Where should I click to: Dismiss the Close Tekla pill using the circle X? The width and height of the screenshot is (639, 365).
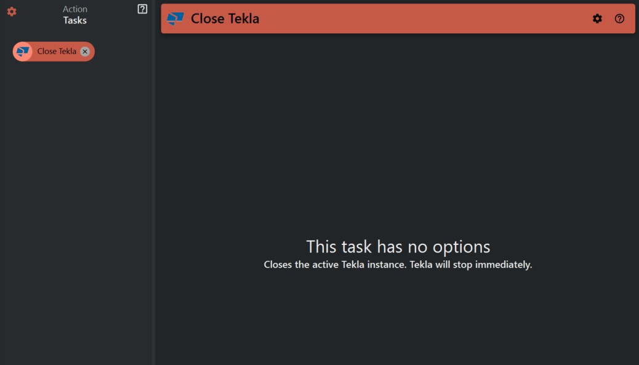(85, 51)
